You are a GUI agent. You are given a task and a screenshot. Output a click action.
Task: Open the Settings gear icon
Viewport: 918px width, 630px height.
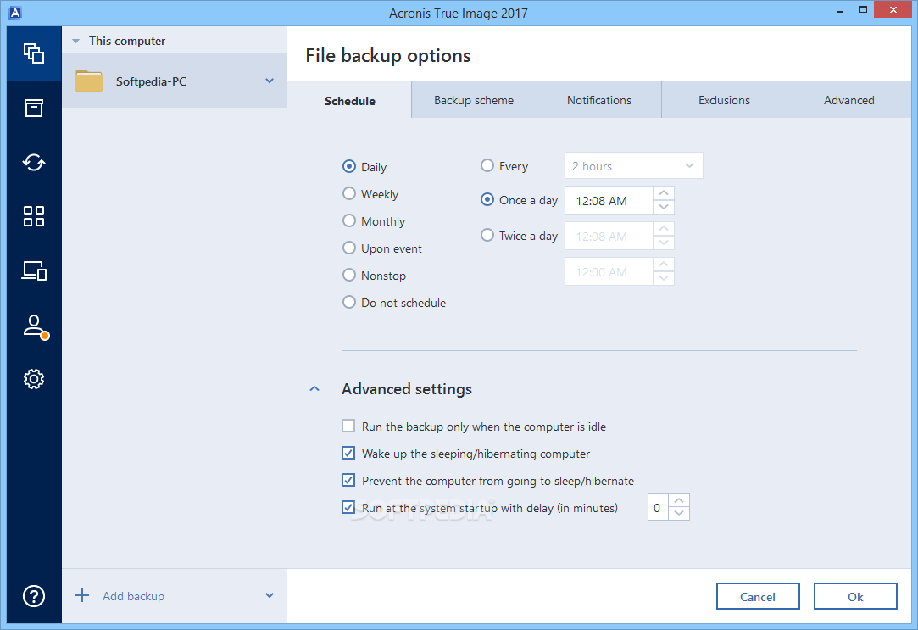pyautogui.click(x=34, y=379)
